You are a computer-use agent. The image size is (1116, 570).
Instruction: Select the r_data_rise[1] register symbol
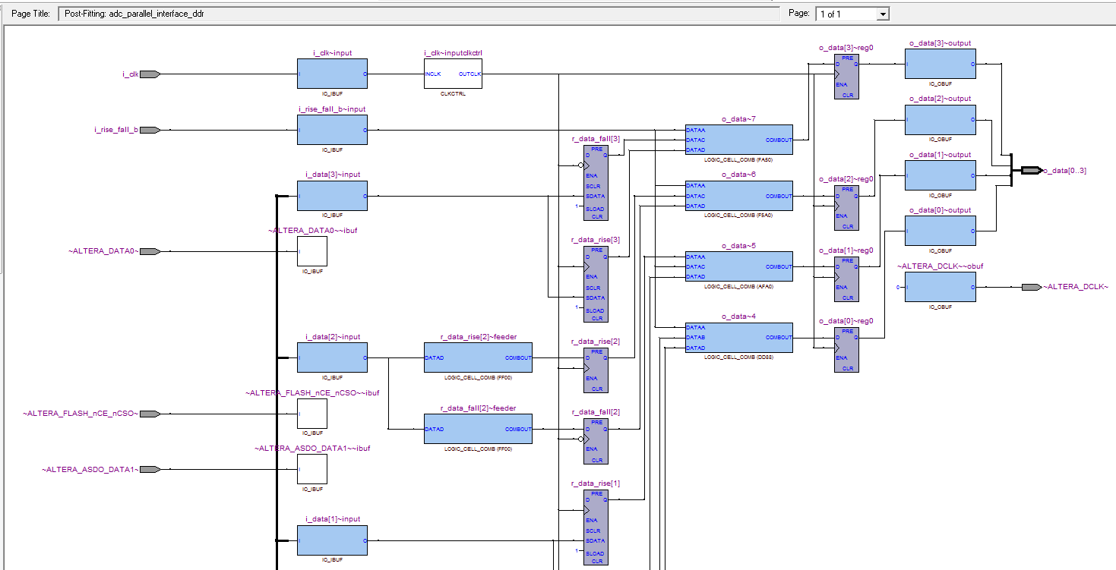[x=596, y=527]
